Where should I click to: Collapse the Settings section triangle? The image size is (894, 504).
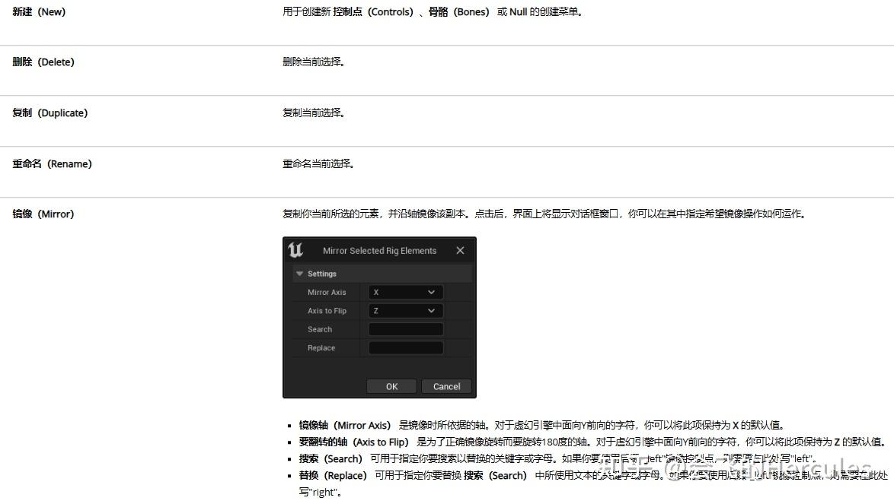[299, 274]
